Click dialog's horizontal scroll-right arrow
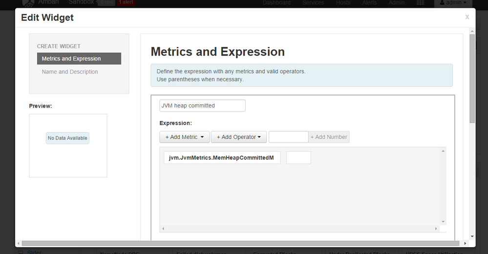Screen dimensions: 488x254 pyautogui.click(x=465, y=243)
